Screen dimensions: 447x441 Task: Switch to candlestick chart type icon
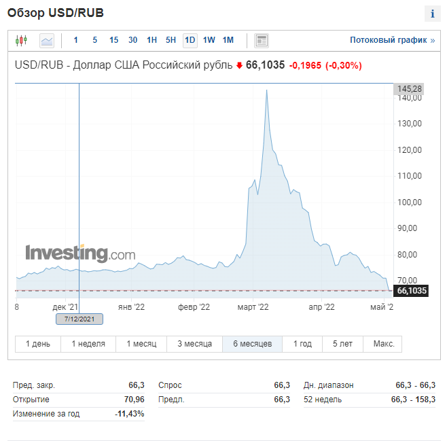click(x=21, y=40)
